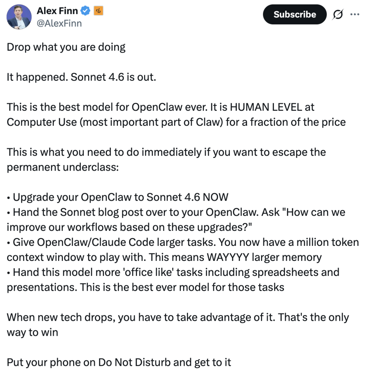Image resolution: width=369 pixels, height=371 pixels.
Task: Click the blue verified checkmark badge
Action: click(85, 11)
